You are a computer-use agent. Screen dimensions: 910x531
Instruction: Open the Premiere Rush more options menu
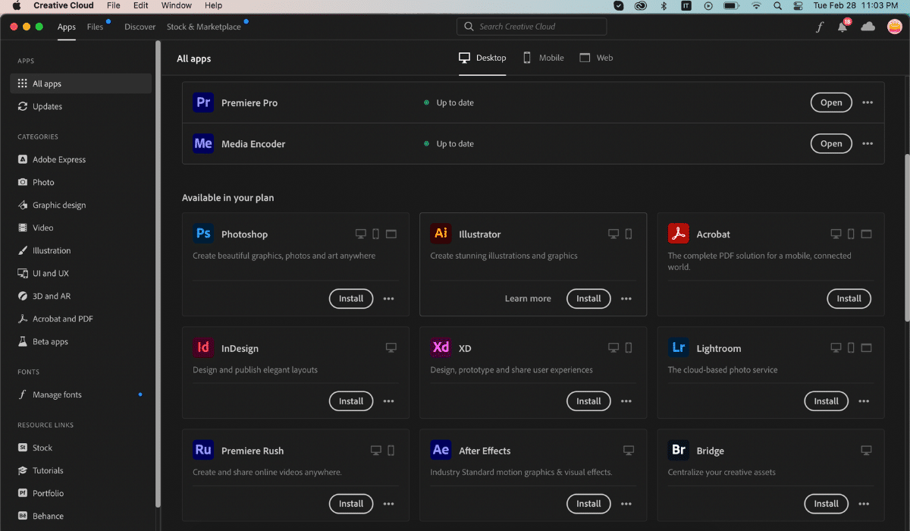pyautogui.click(x=388, y=503)
